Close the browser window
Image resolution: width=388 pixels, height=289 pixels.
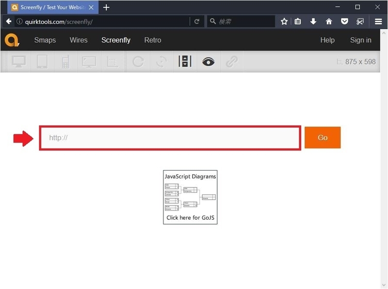point(377,7)
